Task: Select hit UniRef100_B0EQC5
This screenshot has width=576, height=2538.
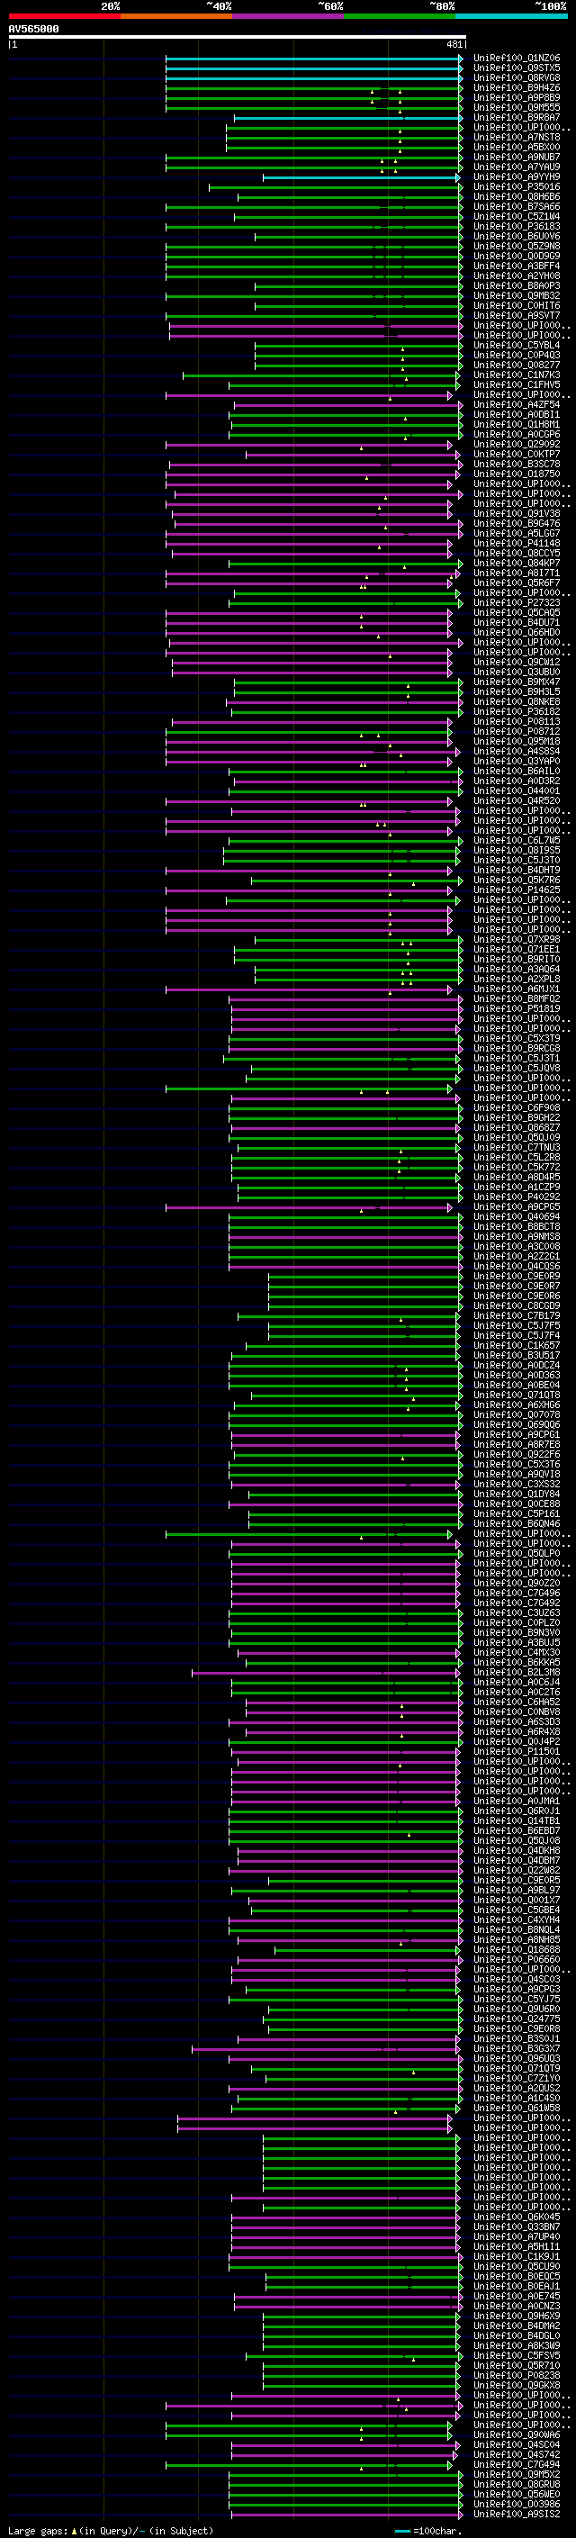Action: point(516,2276)
